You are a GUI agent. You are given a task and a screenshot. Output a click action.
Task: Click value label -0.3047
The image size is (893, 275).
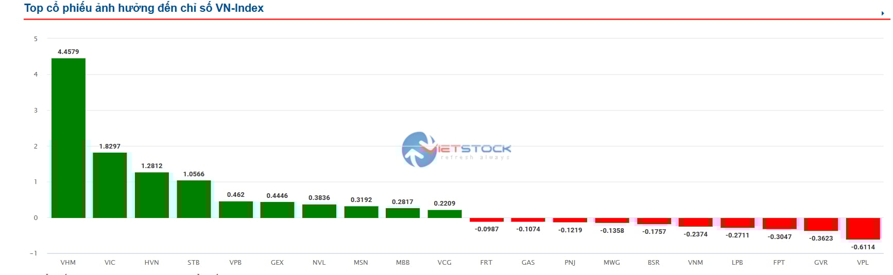click(780, 237)
